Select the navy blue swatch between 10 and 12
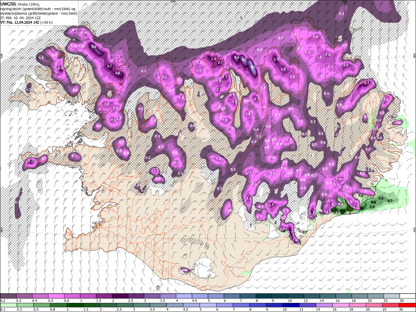This screenshot has width=416, height=312. click(x=290, y=305)
